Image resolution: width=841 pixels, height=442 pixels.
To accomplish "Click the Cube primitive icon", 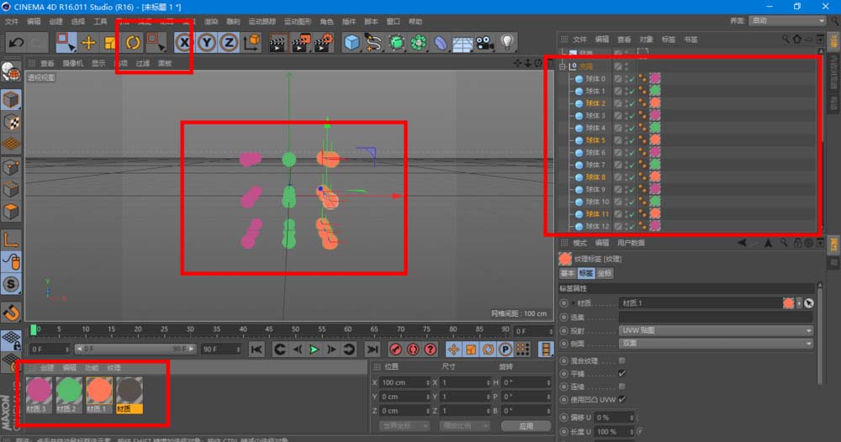I will 352,42.
